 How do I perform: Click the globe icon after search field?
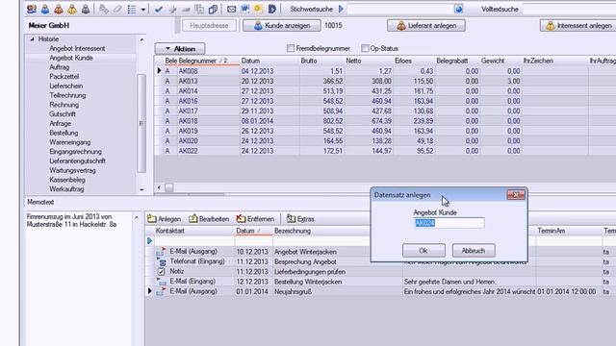(458, 9)
